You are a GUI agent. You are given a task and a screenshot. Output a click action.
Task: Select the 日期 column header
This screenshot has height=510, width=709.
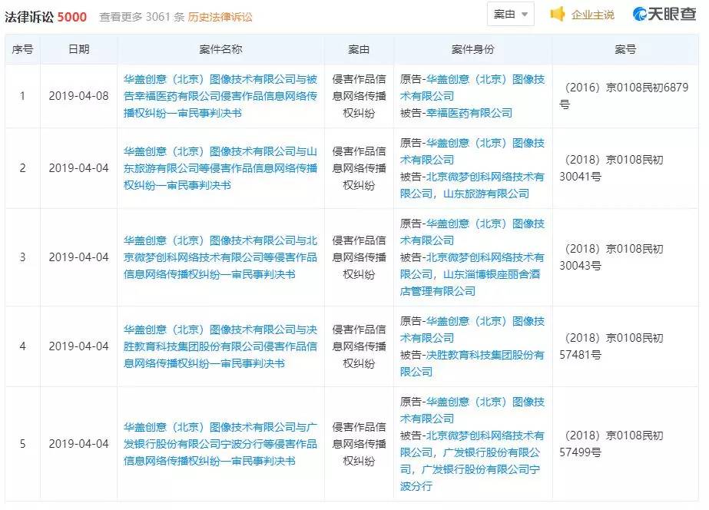point(78,49)
